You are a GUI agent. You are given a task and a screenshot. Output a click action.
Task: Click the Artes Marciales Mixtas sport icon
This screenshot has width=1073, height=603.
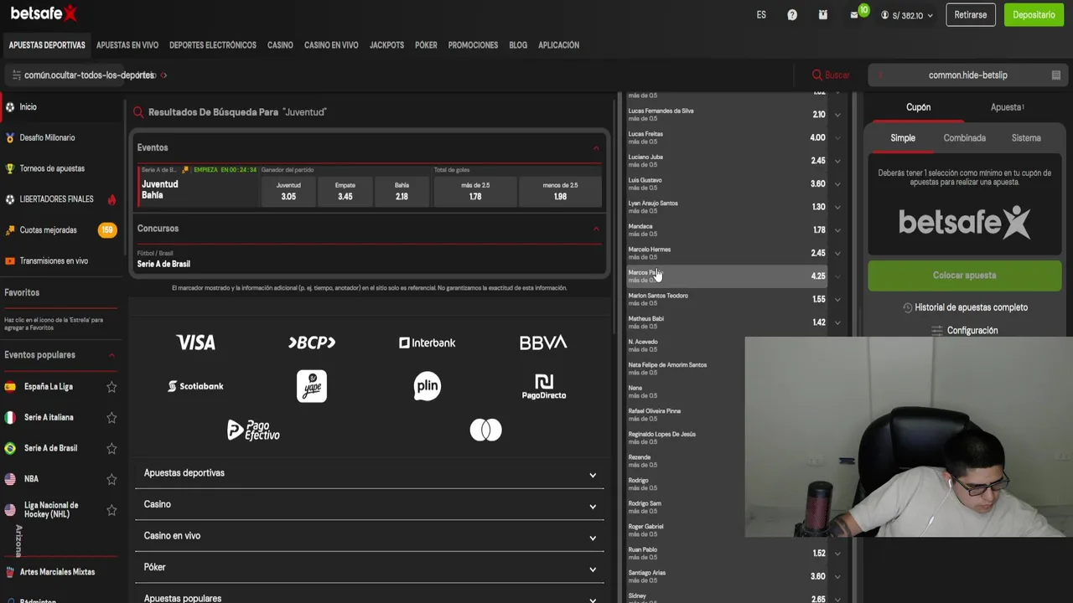(10, 572)
